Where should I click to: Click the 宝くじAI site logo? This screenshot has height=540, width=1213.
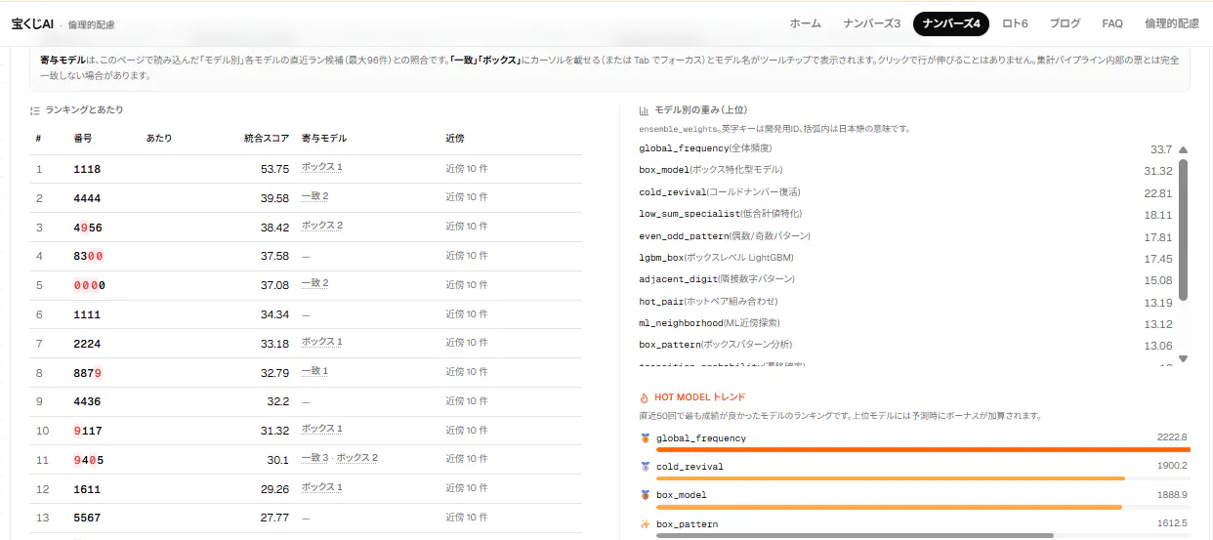coord(31,23)
